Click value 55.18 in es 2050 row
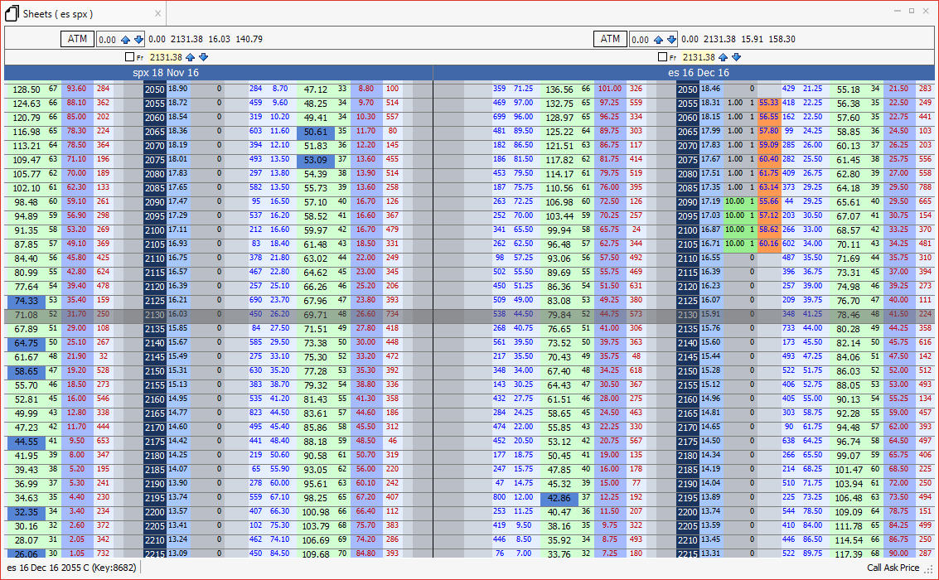The height and width of the screenshot is (580, 939). pyautogui.click(x=849, y=89)
